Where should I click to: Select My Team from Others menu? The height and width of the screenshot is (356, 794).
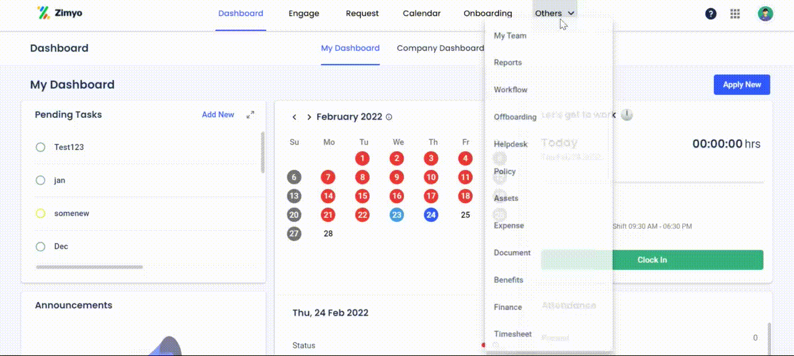click(x=510, y=35)
